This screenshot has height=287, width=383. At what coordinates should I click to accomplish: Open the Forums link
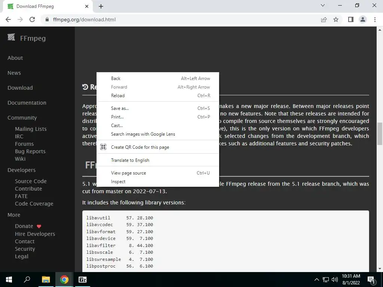point(24,144)
